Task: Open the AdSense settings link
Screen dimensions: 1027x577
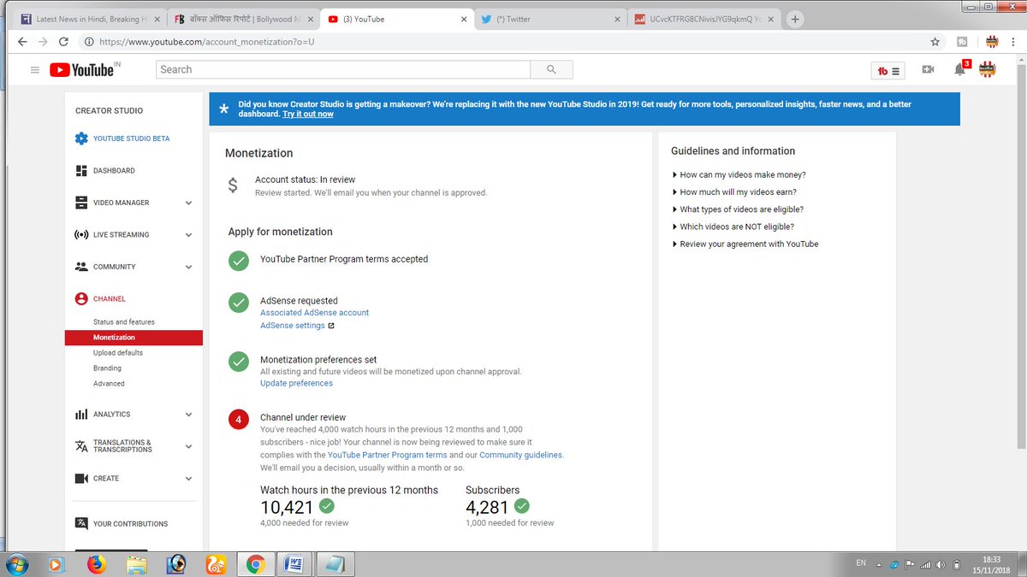Action: pyautogui.click(x=293, y=326)
